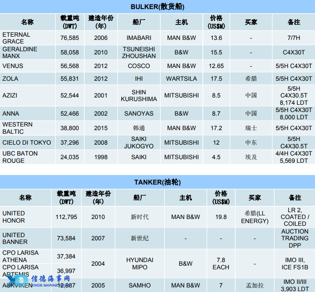Click the 瑞士 buyer cell
The width and height of the screenshot is (315, 292).
(x=251, y=128)
